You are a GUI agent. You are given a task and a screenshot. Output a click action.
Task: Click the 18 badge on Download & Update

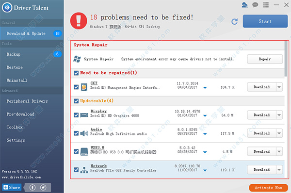57,33
